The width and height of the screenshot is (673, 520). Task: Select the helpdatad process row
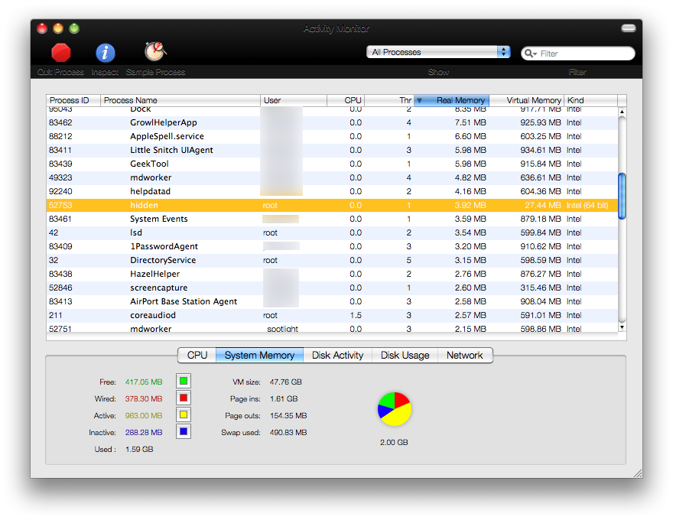[332, 191]
